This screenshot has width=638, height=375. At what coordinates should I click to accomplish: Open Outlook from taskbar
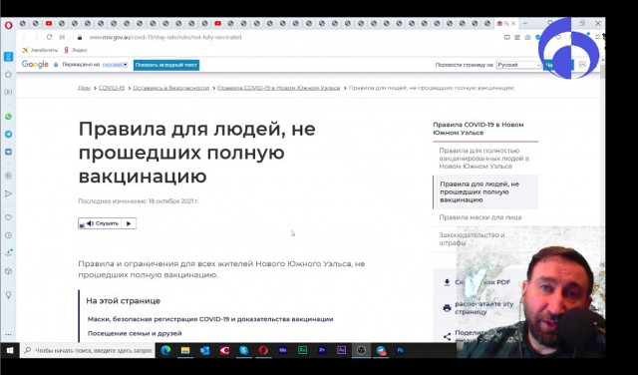coord(204,350)
